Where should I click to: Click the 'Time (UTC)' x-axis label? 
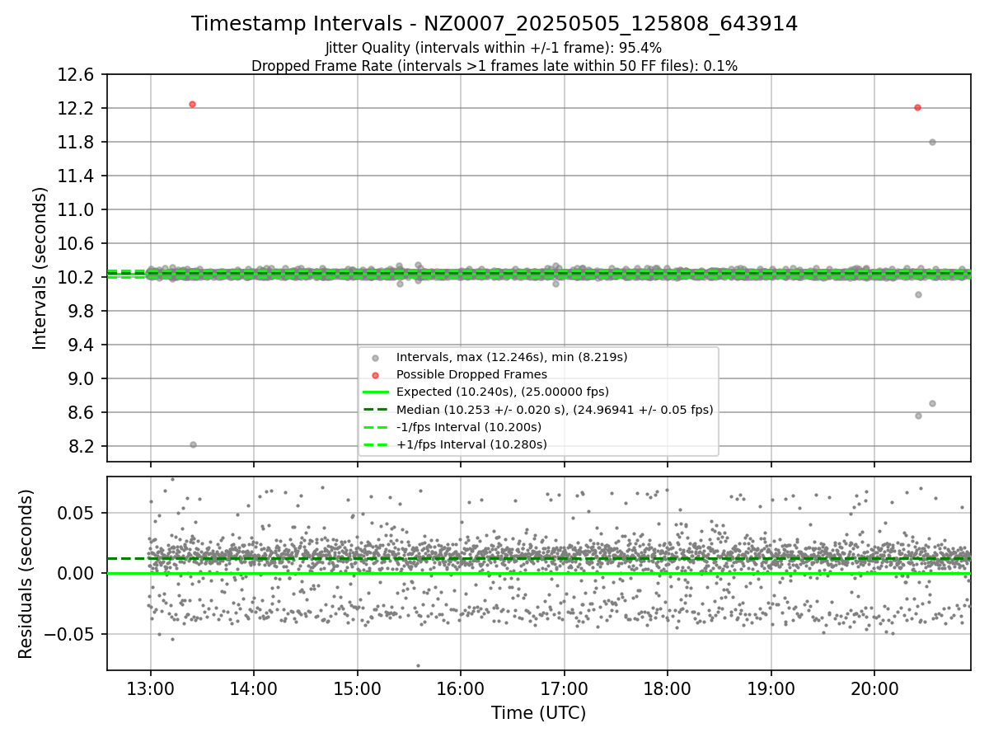[x=538, y=713]
